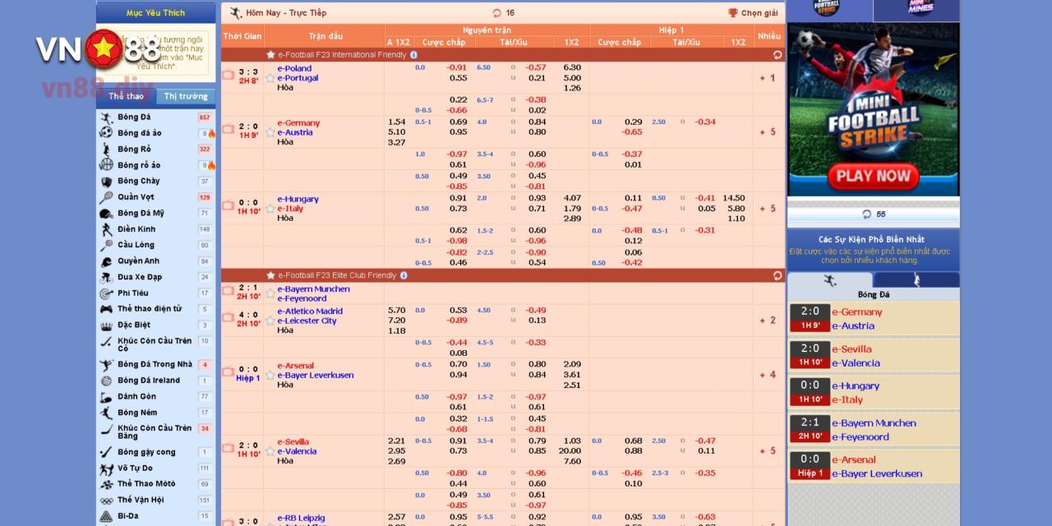The width and height of the screenshot is (1052, 526).
Task: Favorite the e-Atletico Madrid vs e-Leicester City star
Action: [x=270, y=321]
